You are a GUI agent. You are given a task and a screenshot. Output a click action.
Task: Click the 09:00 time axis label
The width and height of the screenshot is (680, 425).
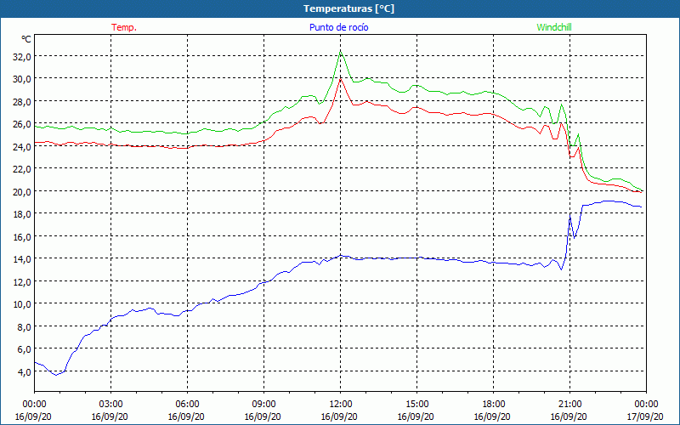pos(263,404)
